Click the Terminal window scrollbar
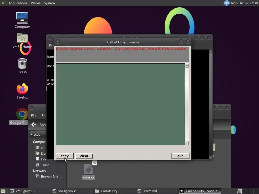The image size is (259, 194). pyautogui.click(x=211, y=104)
